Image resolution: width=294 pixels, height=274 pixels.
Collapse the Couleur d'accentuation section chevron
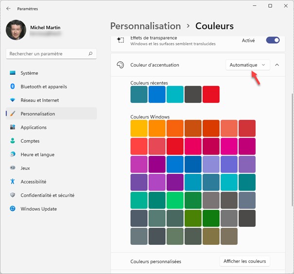pos(277,65)
